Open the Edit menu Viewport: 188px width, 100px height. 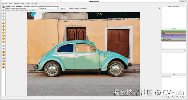pos(6,4)
